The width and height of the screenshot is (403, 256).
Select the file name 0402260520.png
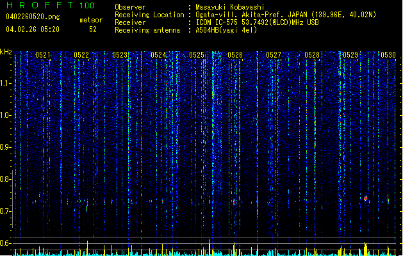pyautogui.click(x=33, y=17)
